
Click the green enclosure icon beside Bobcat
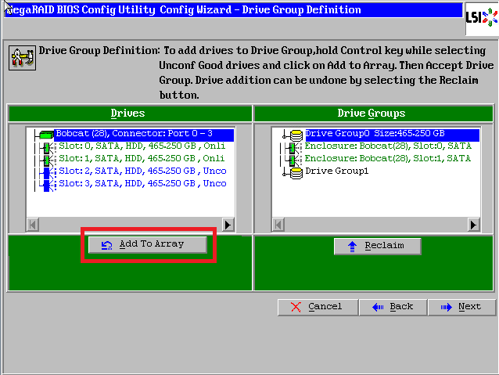[46, 135]
